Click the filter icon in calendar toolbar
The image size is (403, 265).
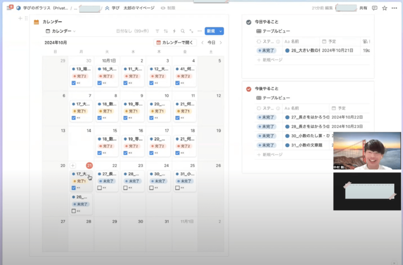pyautogui.click(x=157, y=31)
